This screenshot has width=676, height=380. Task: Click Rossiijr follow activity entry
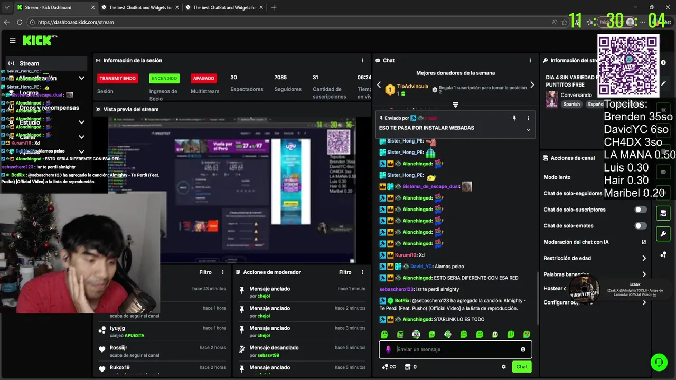(x=162, y=351)
